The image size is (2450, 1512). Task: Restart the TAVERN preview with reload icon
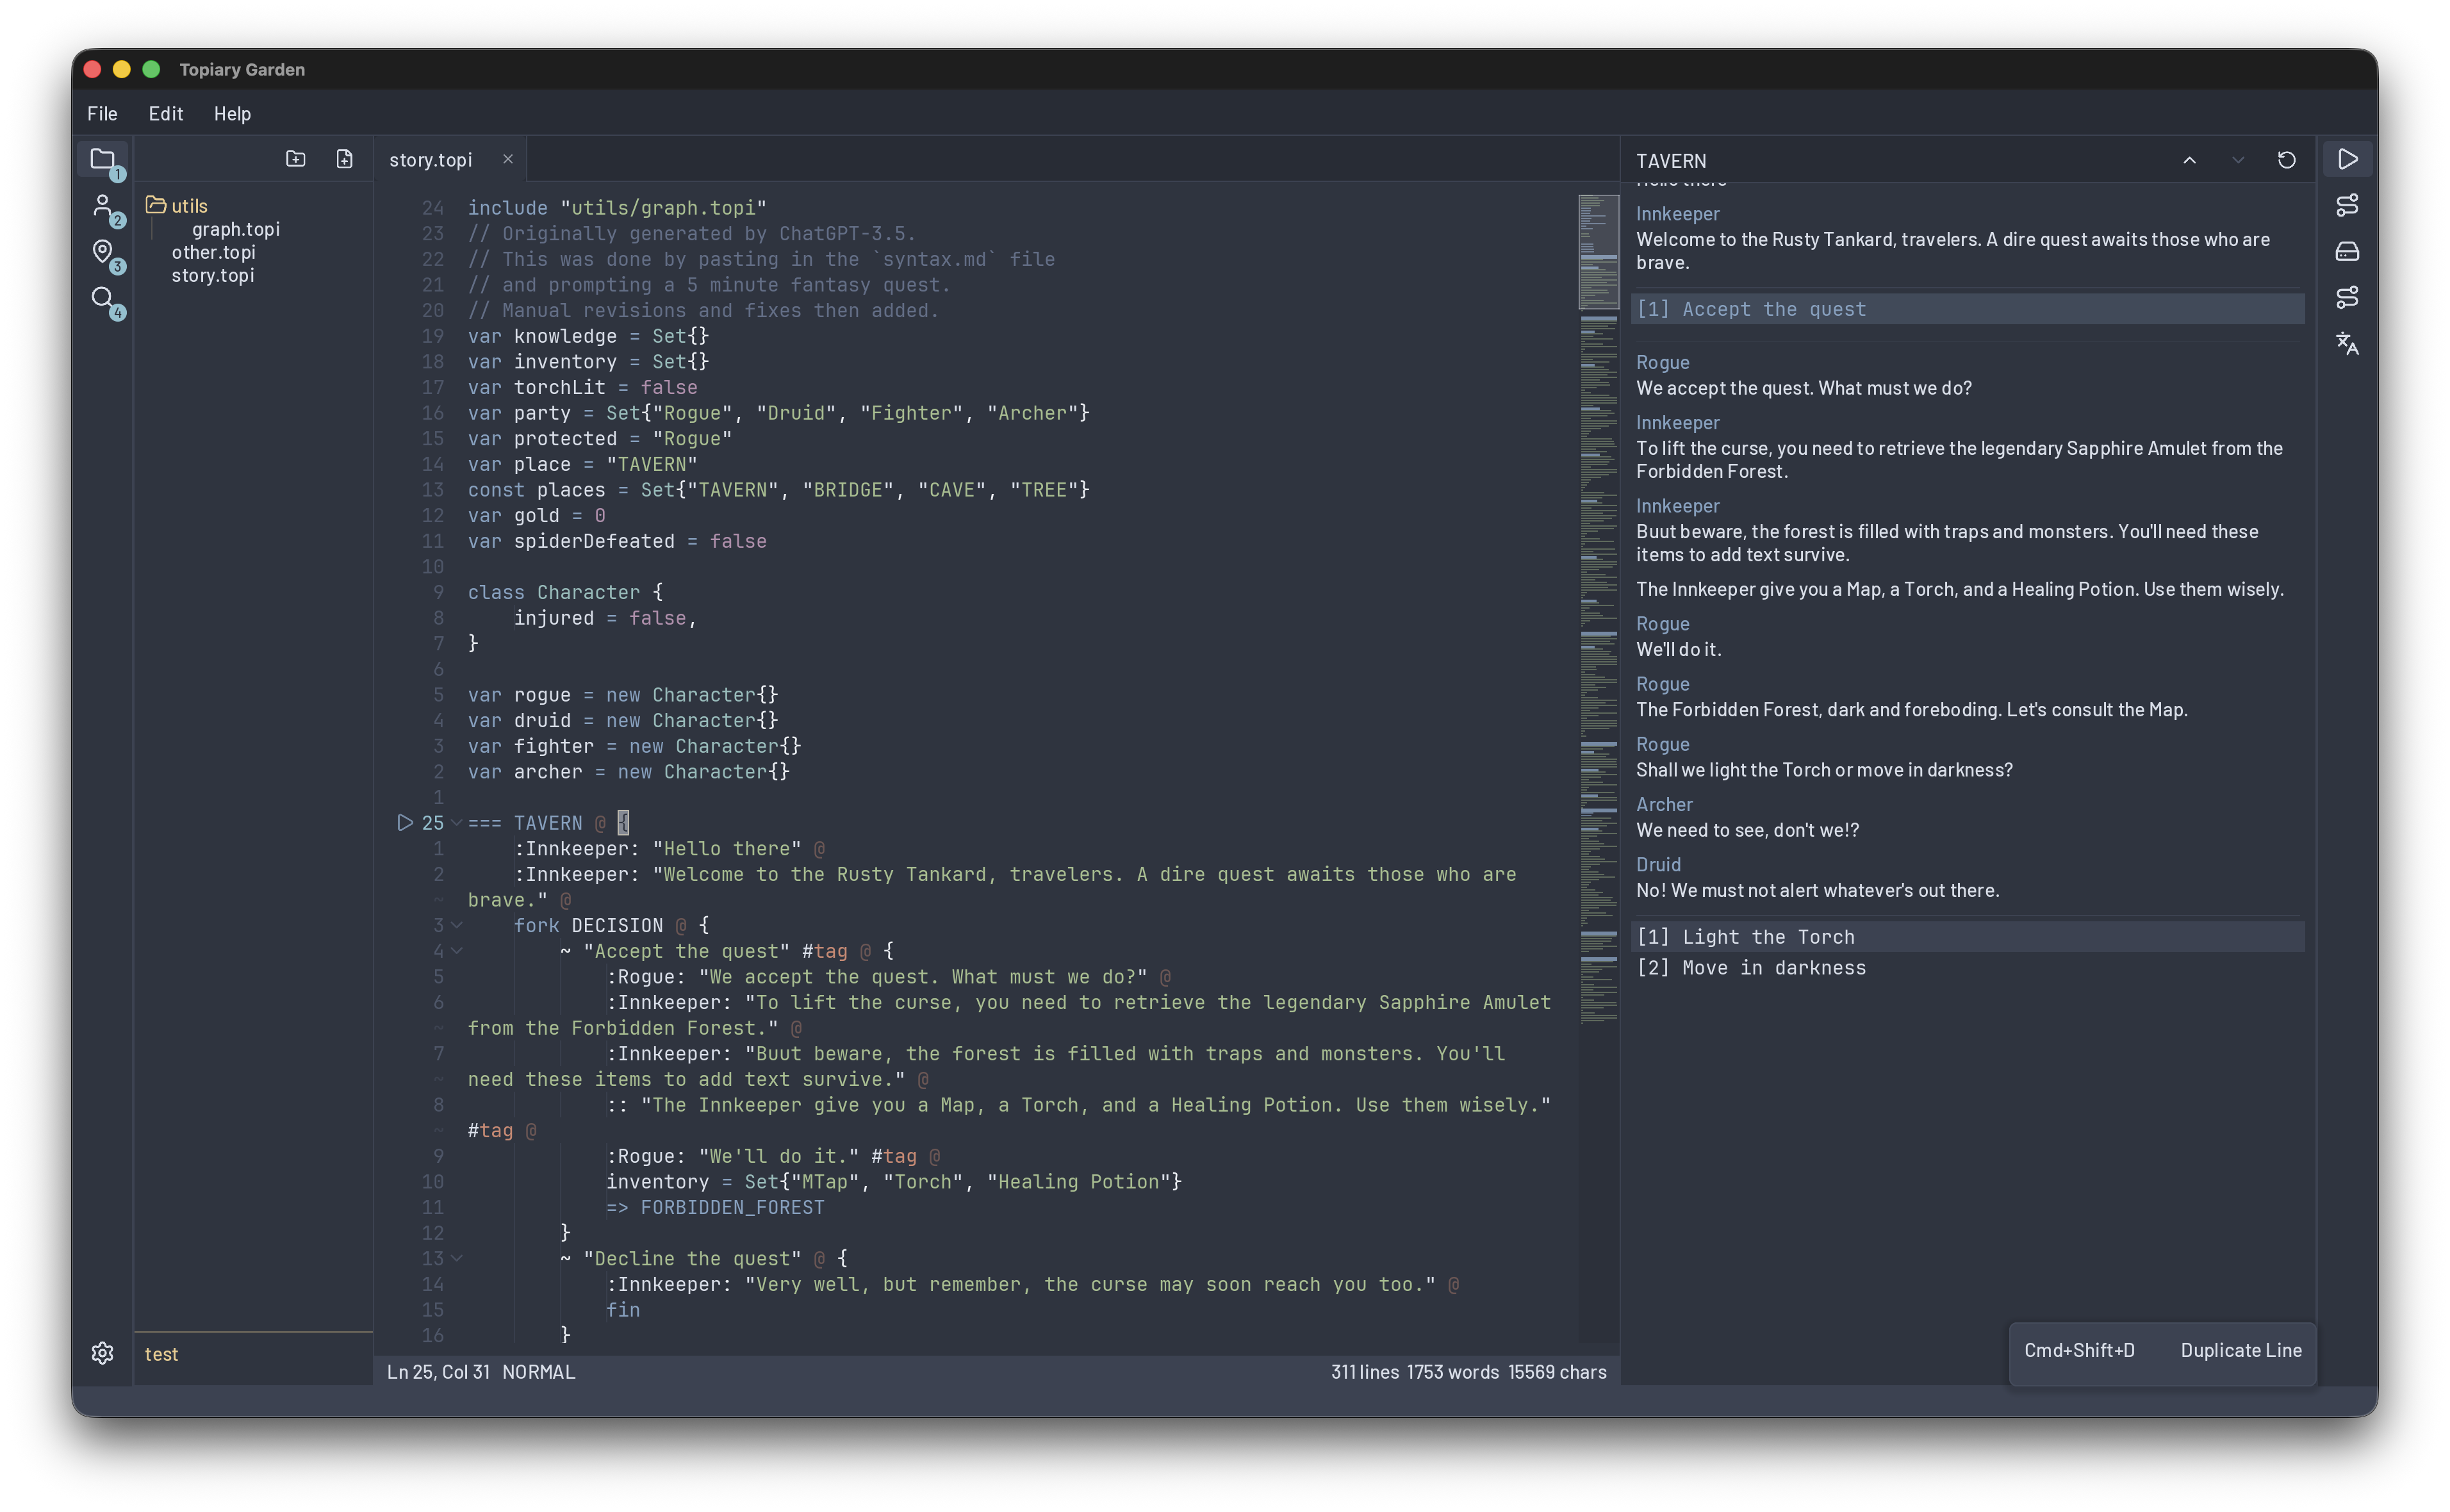(2286, 160)
